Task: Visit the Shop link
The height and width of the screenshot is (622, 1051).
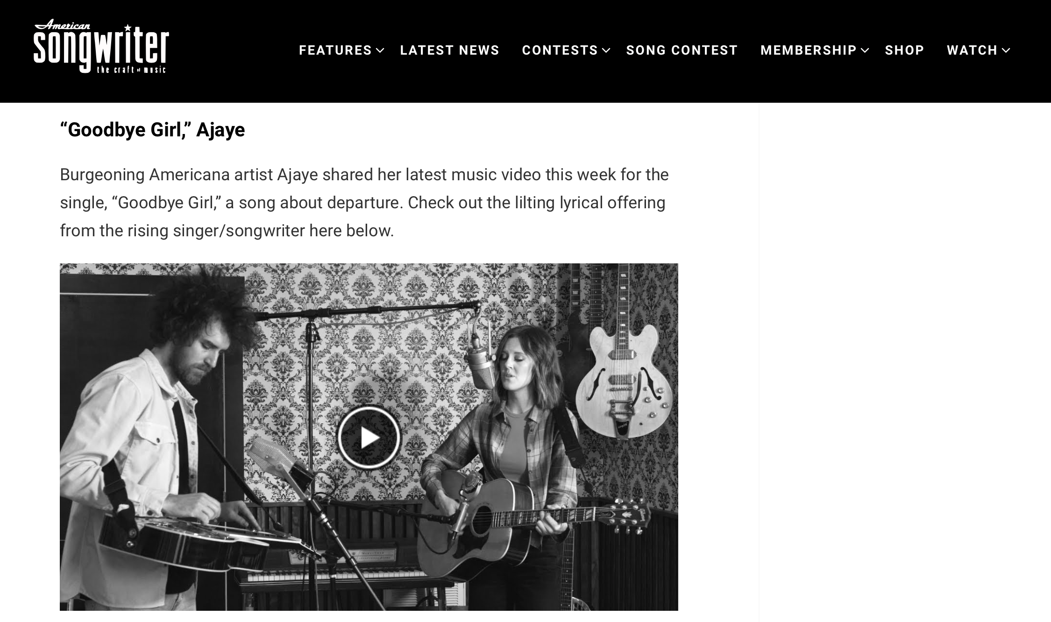Action: tap(905, 50)
